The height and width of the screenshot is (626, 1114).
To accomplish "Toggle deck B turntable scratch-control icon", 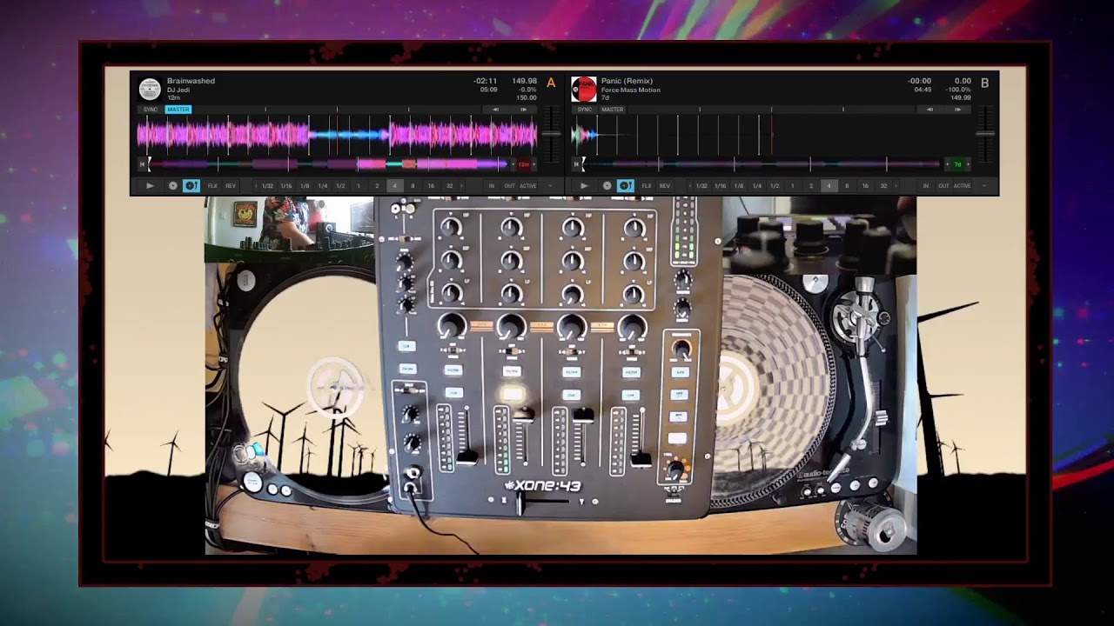I will [626, 186].
